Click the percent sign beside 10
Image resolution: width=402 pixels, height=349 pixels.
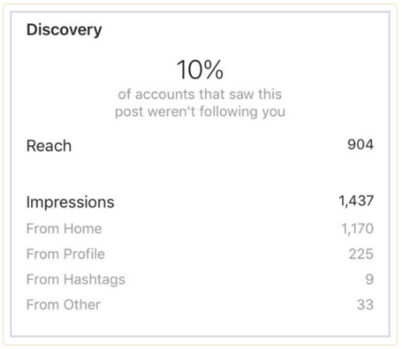(x=212, y=70)
